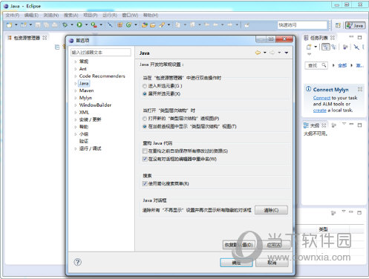Click the filter text field in preferences
The width and height of the screenshot is (369, 279).
pyautogui.click(x=101, y=53)
